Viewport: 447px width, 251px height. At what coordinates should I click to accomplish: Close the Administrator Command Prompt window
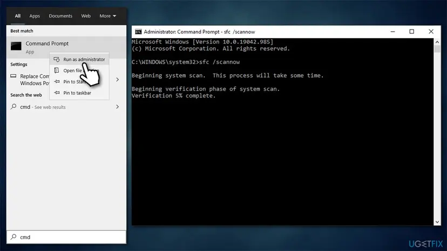click(x=431, y=32)
